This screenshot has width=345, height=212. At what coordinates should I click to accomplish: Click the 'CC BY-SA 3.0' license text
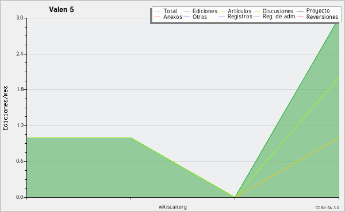pos(327,208)
